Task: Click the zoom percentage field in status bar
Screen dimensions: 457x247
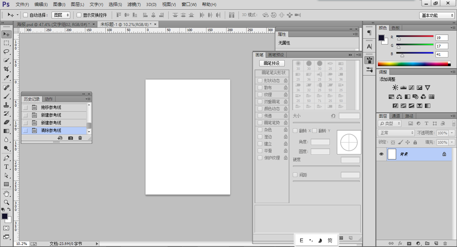Action: (x=21, y=244)
